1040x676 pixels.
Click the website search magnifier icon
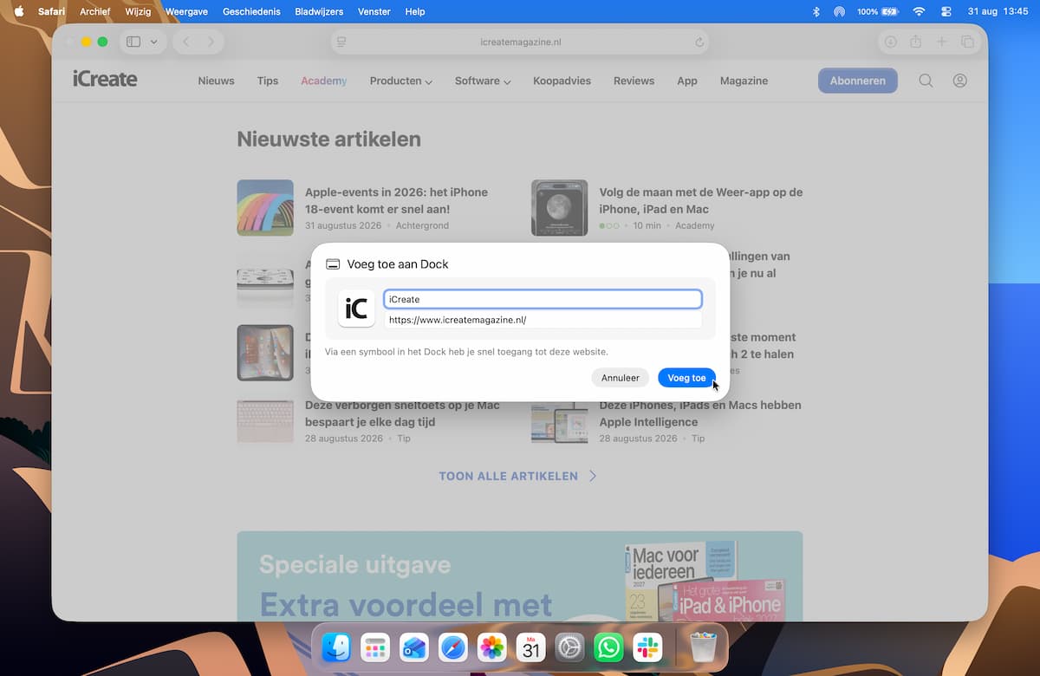coord(926,81)
